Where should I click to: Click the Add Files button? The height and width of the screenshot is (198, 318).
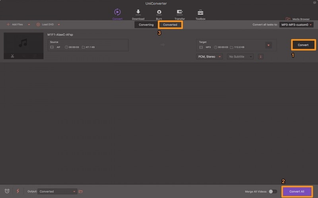[15, 25]
